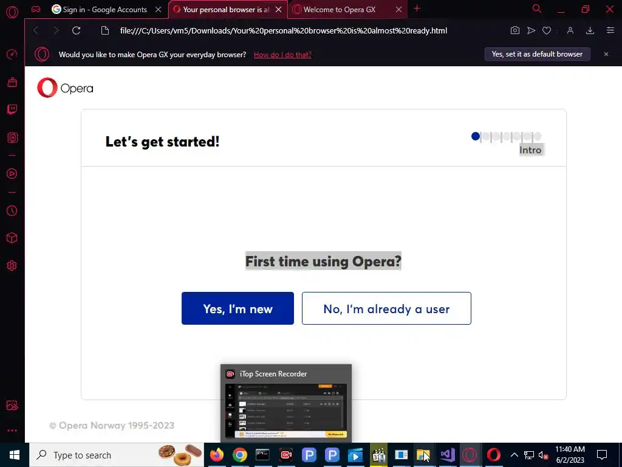Click First time using Opera? heading
Image resolution: width=622 pixels, height=467 pixels.
pos(323,261)
